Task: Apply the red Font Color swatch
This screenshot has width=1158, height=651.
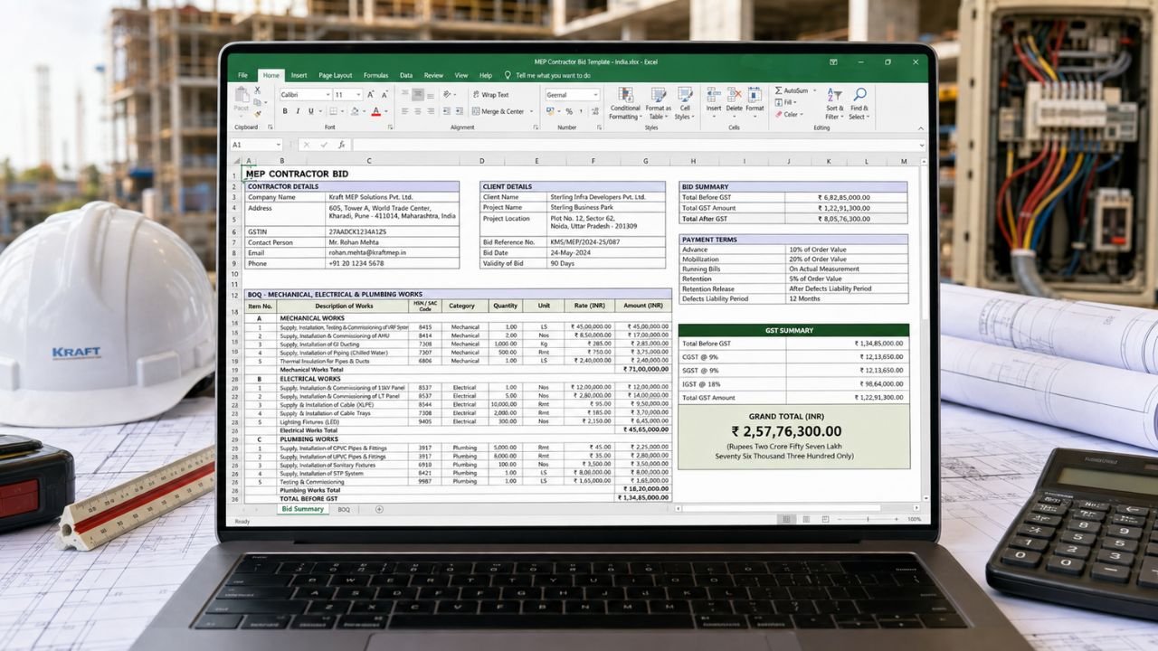Action: 375,111
